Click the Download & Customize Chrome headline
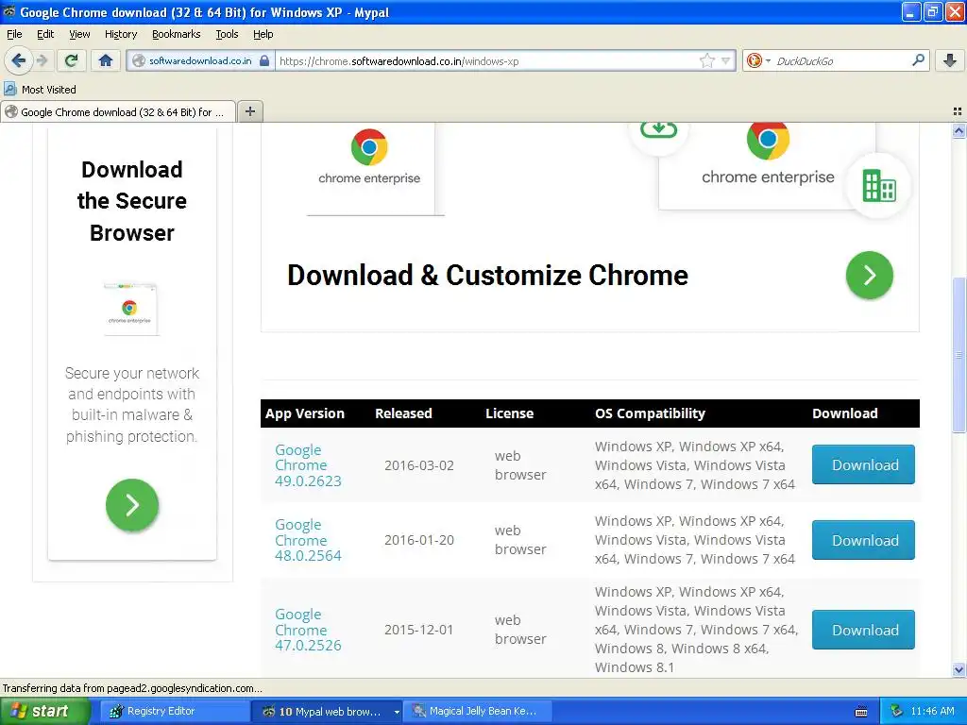Viewport: 967px width, 725px height. (x=487, y=275)
